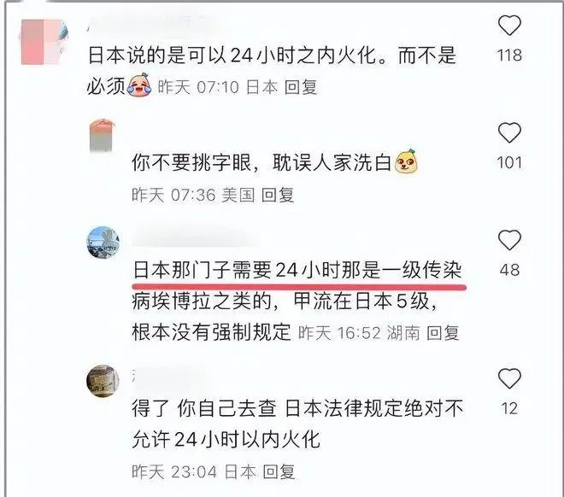564x497 pixels.
Task: Open the brown avatar of the last replier
Action: point(103,381)
